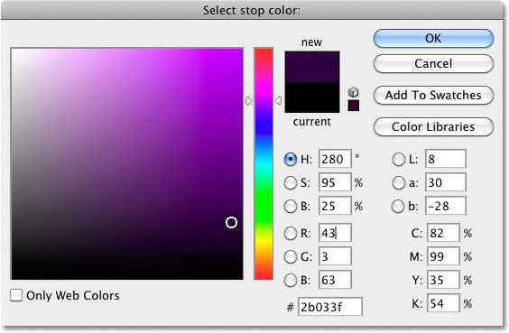
Task: Select the L lightness radio button
Action: pos(398,159)
